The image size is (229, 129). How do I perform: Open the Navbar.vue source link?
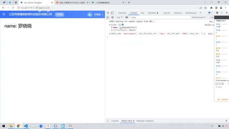(x=209, y=25)
